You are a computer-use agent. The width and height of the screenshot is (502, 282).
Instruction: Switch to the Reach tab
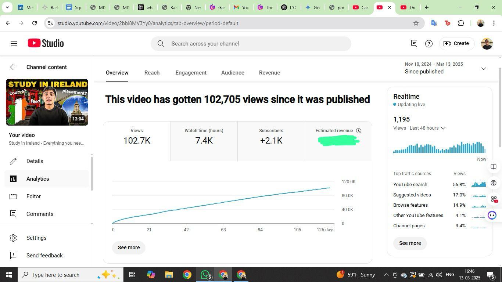pos(152,73)
